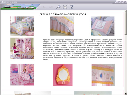127x95 pixels.
Task: Toggle the fullscreen expand icon
Action: click(65, 7)
